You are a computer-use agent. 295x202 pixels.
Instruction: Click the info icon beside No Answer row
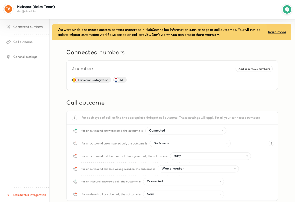(271, 143)
